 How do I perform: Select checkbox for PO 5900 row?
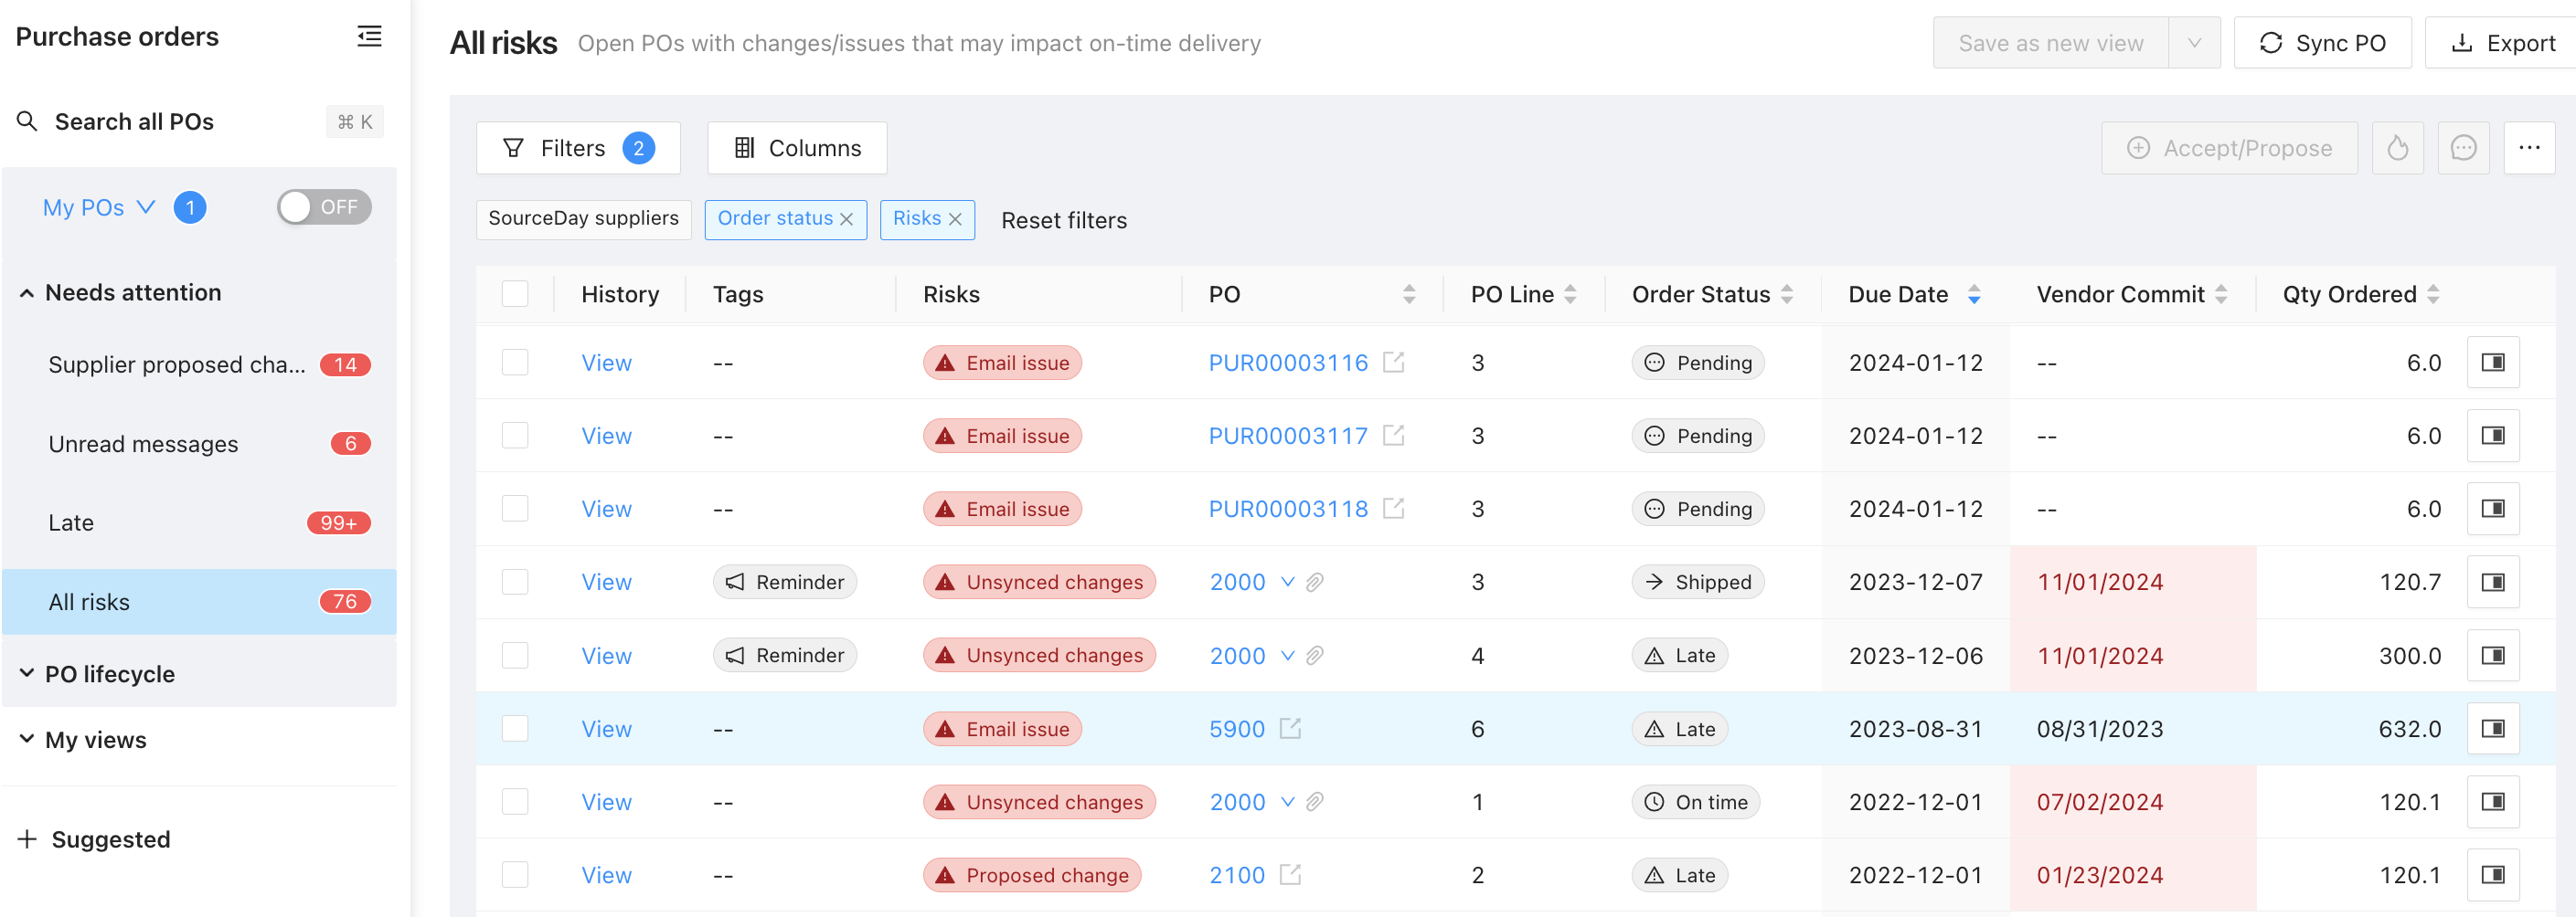pyautogui.click(x=515, y=728)
